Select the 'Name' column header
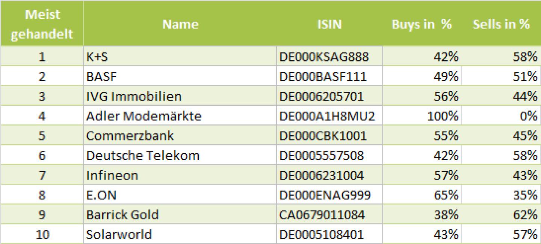 tap(180, 24)
